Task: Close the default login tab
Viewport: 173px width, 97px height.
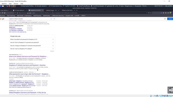Action: (x=59, y=10)
